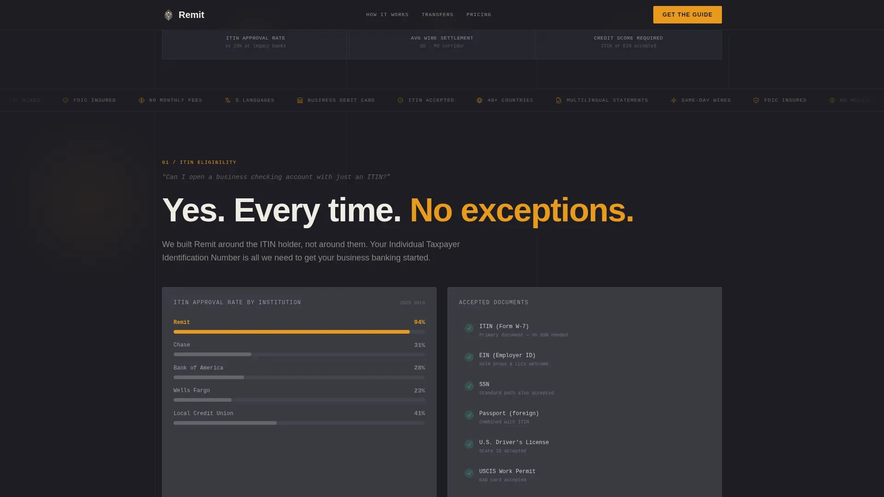Screen dimensions: 884x497
Task: Go to the Transfers nav link
Action: click(437, 15)
